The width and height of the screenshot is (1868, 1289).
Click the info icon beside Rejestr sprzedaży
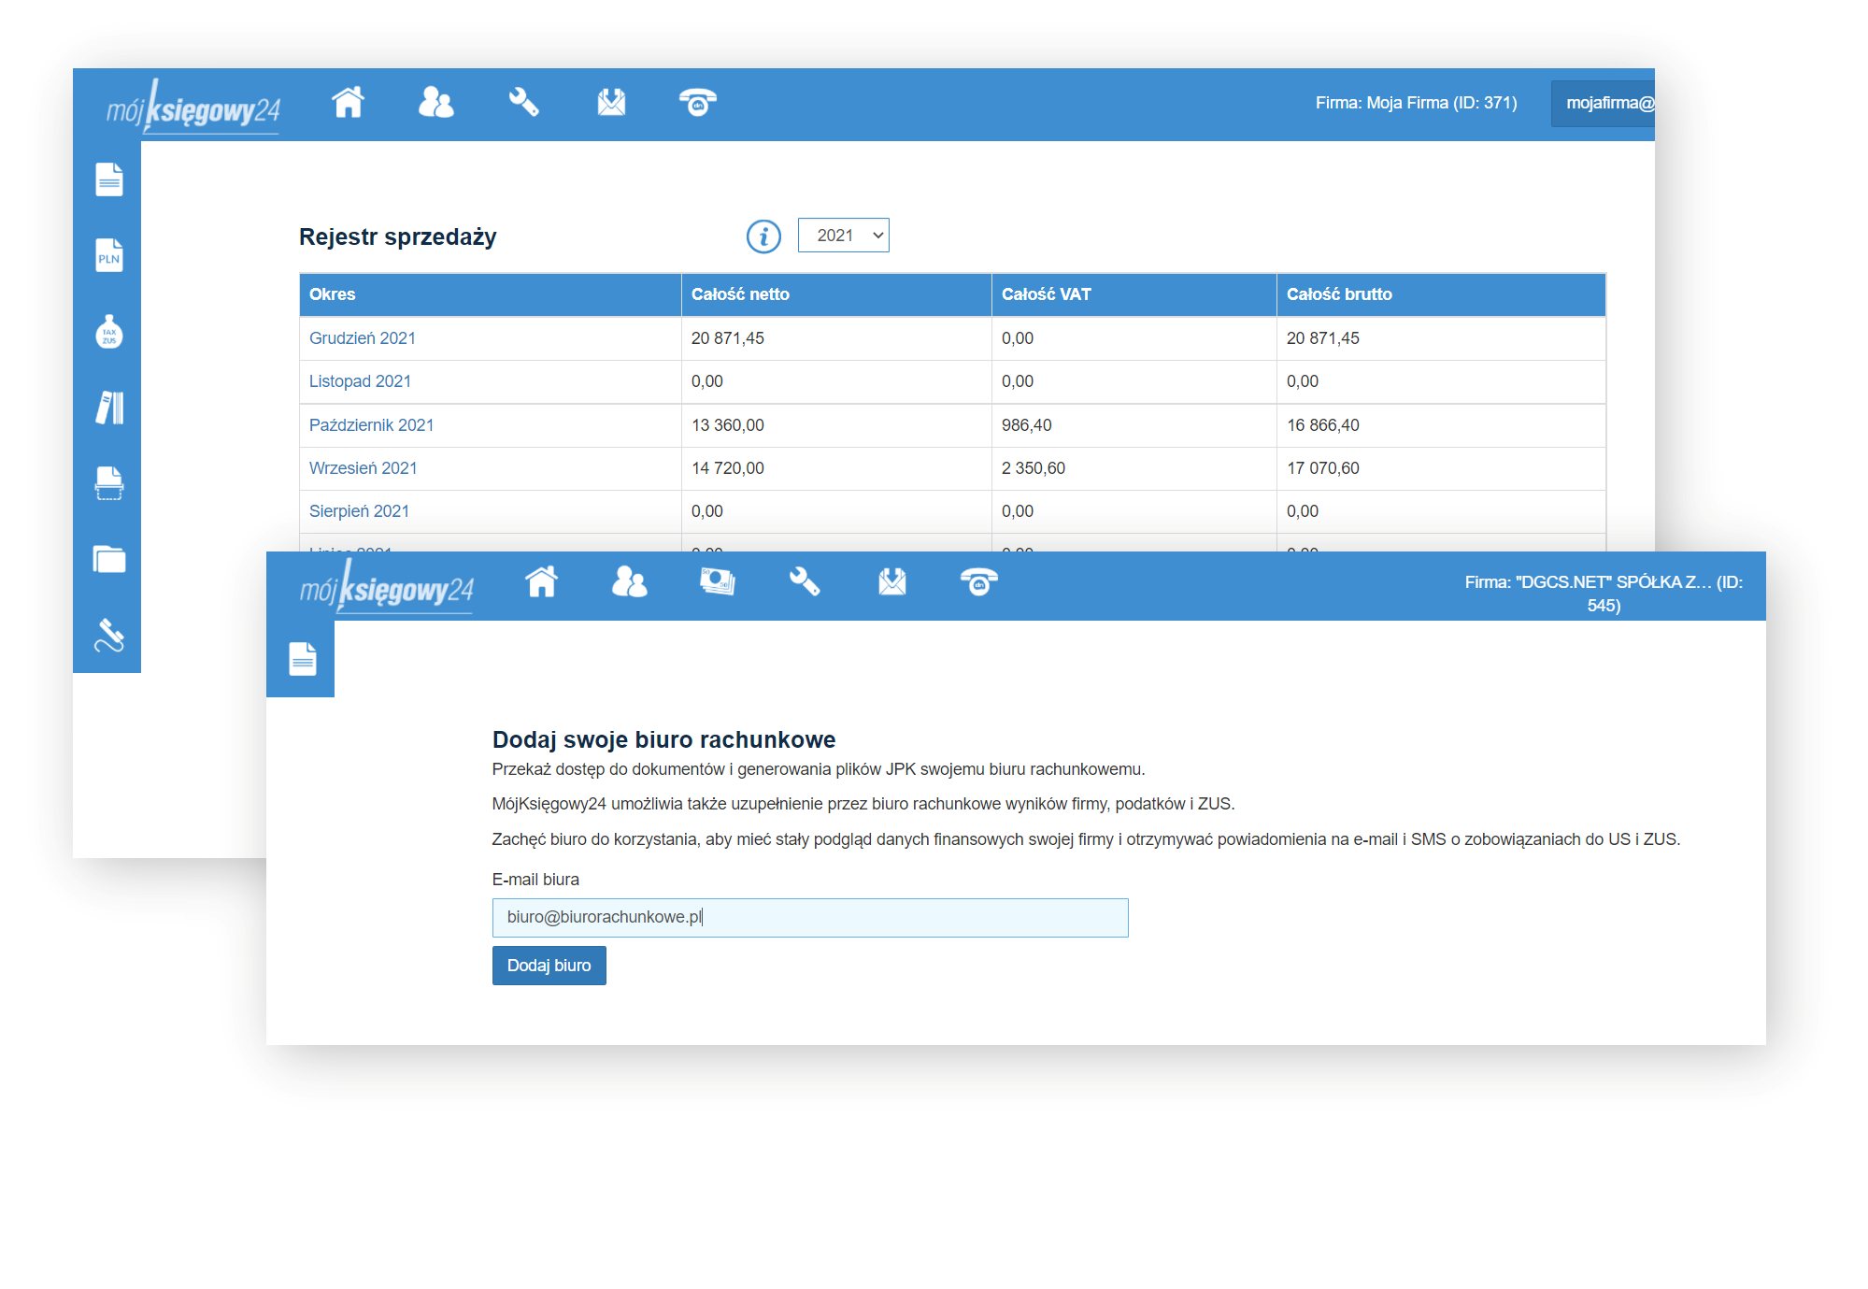[x=763, y=236]
